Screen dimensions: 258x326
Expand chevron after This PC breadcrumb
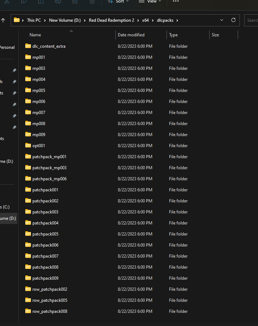tap(45, 20)
